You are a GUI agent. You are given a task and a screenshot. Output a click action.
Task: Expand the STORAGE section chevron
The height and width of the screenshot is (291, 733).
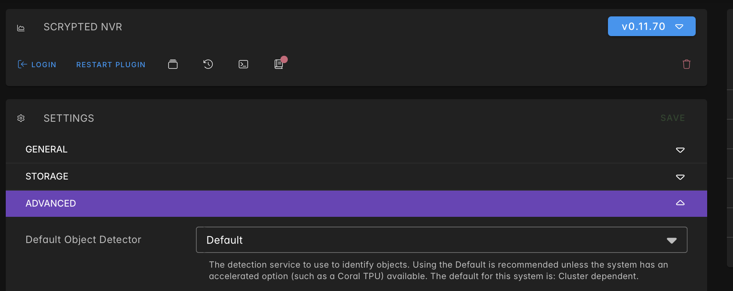pos(680,177)
